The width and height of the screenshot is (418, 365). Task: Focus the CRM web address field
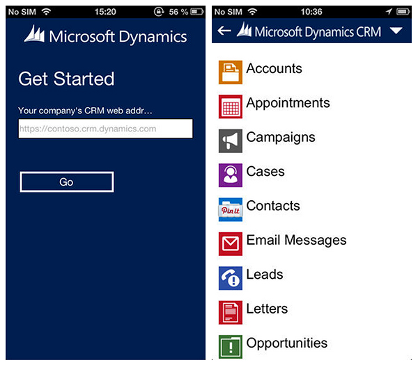(x=105, y=129)
